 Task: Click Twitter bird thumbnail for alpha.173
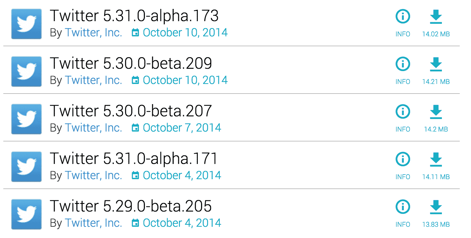point(26,24)
